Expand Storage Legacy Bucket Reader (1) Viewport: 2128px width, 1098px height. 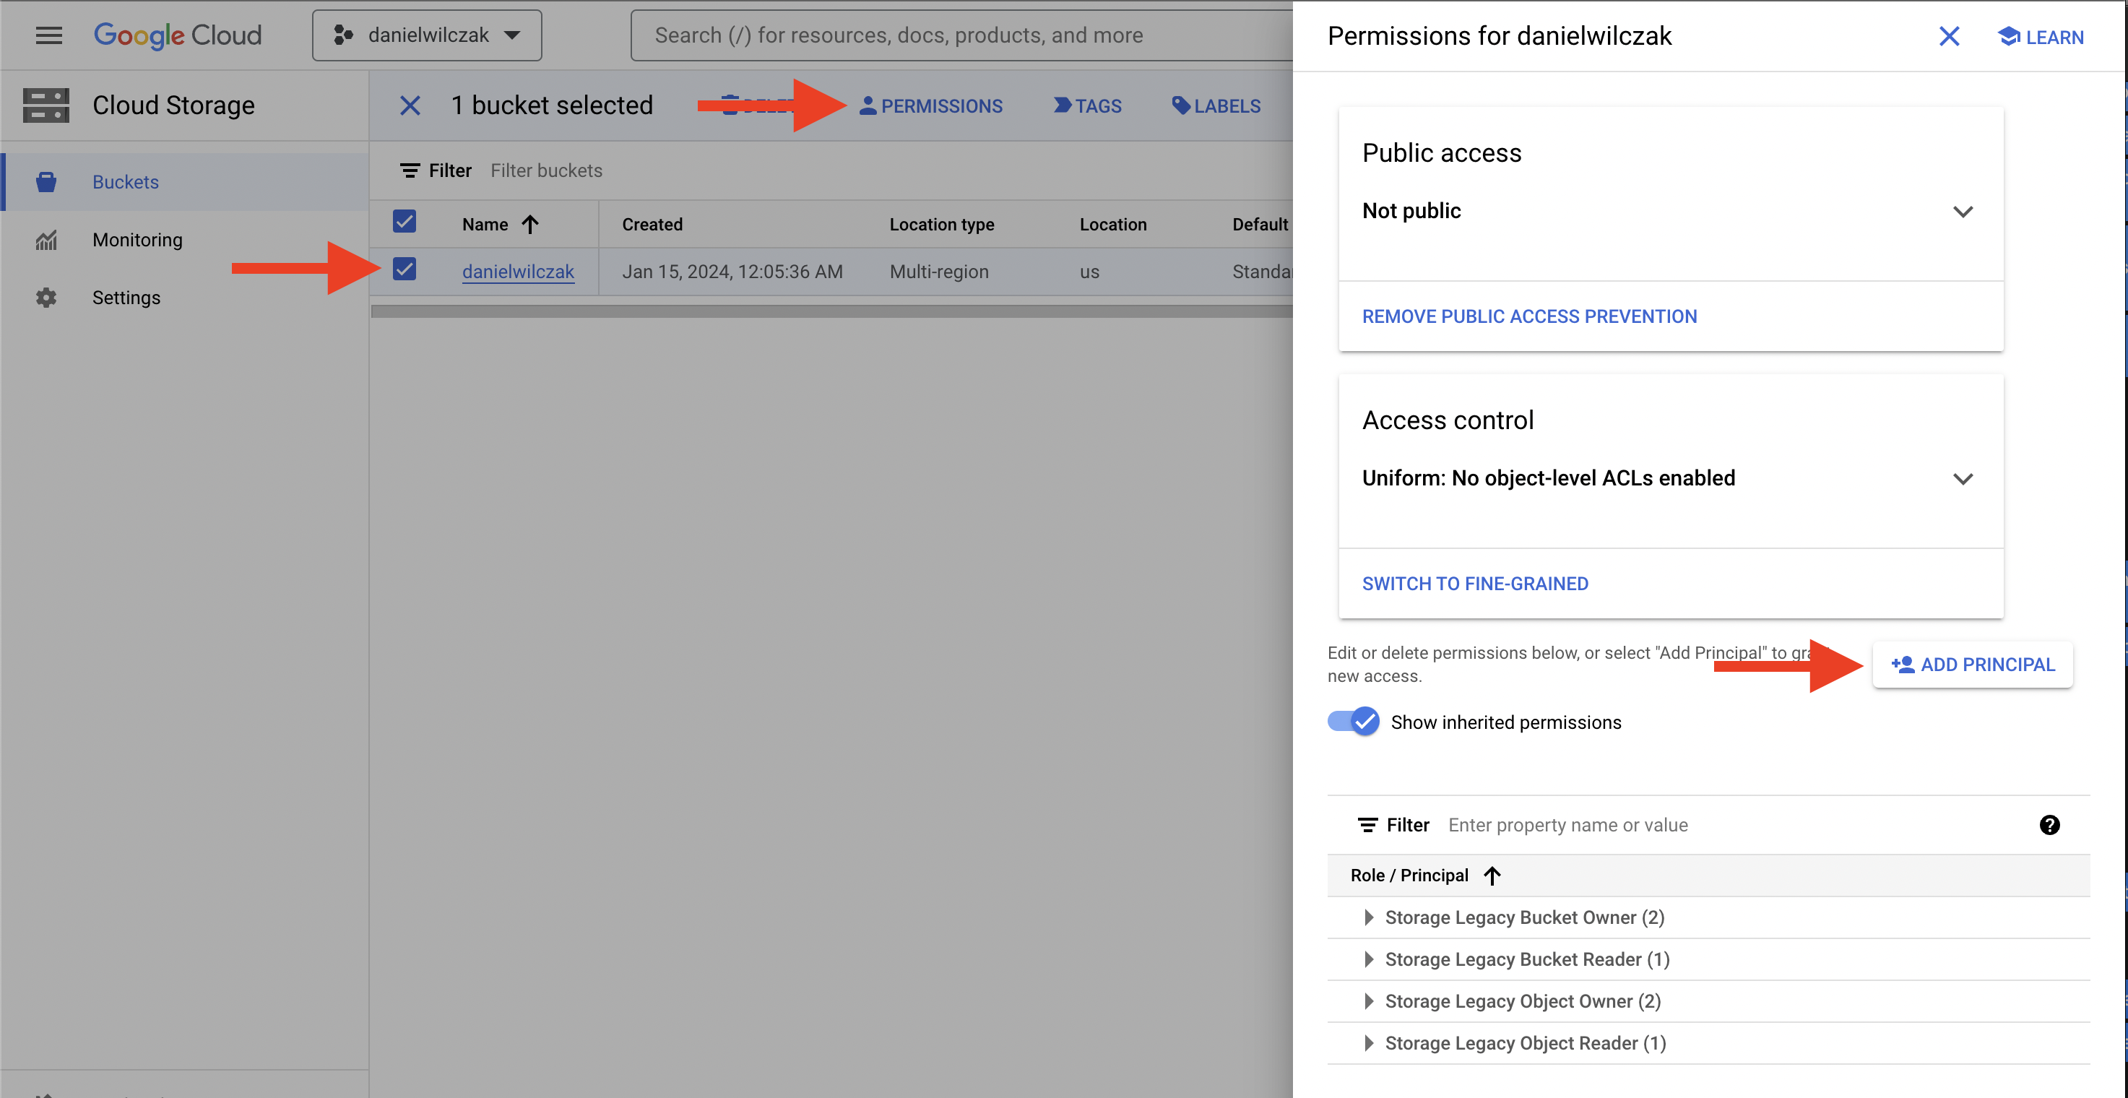click(1369, 960)
